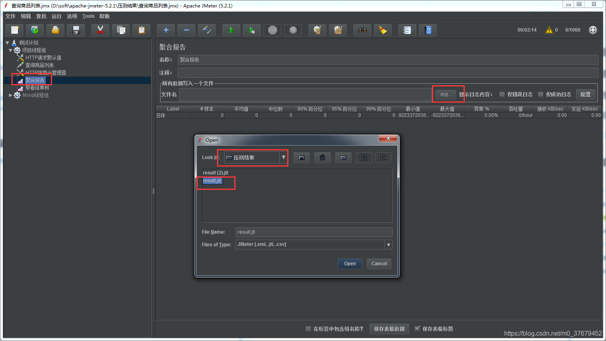Save the test plan with the floppy disk icon
The width and height of the screenshot is (606, 341).
click(76, 30)
